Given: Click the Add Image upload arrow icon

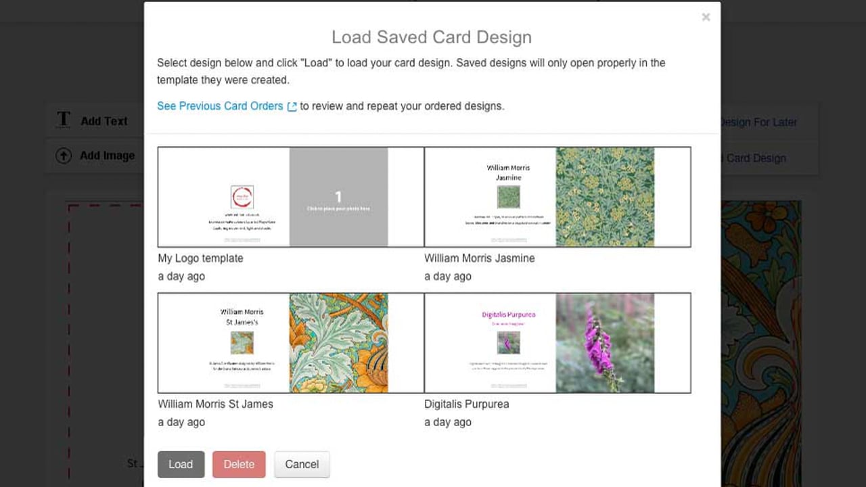Looking at the screenshot, I should coord(64,156).
